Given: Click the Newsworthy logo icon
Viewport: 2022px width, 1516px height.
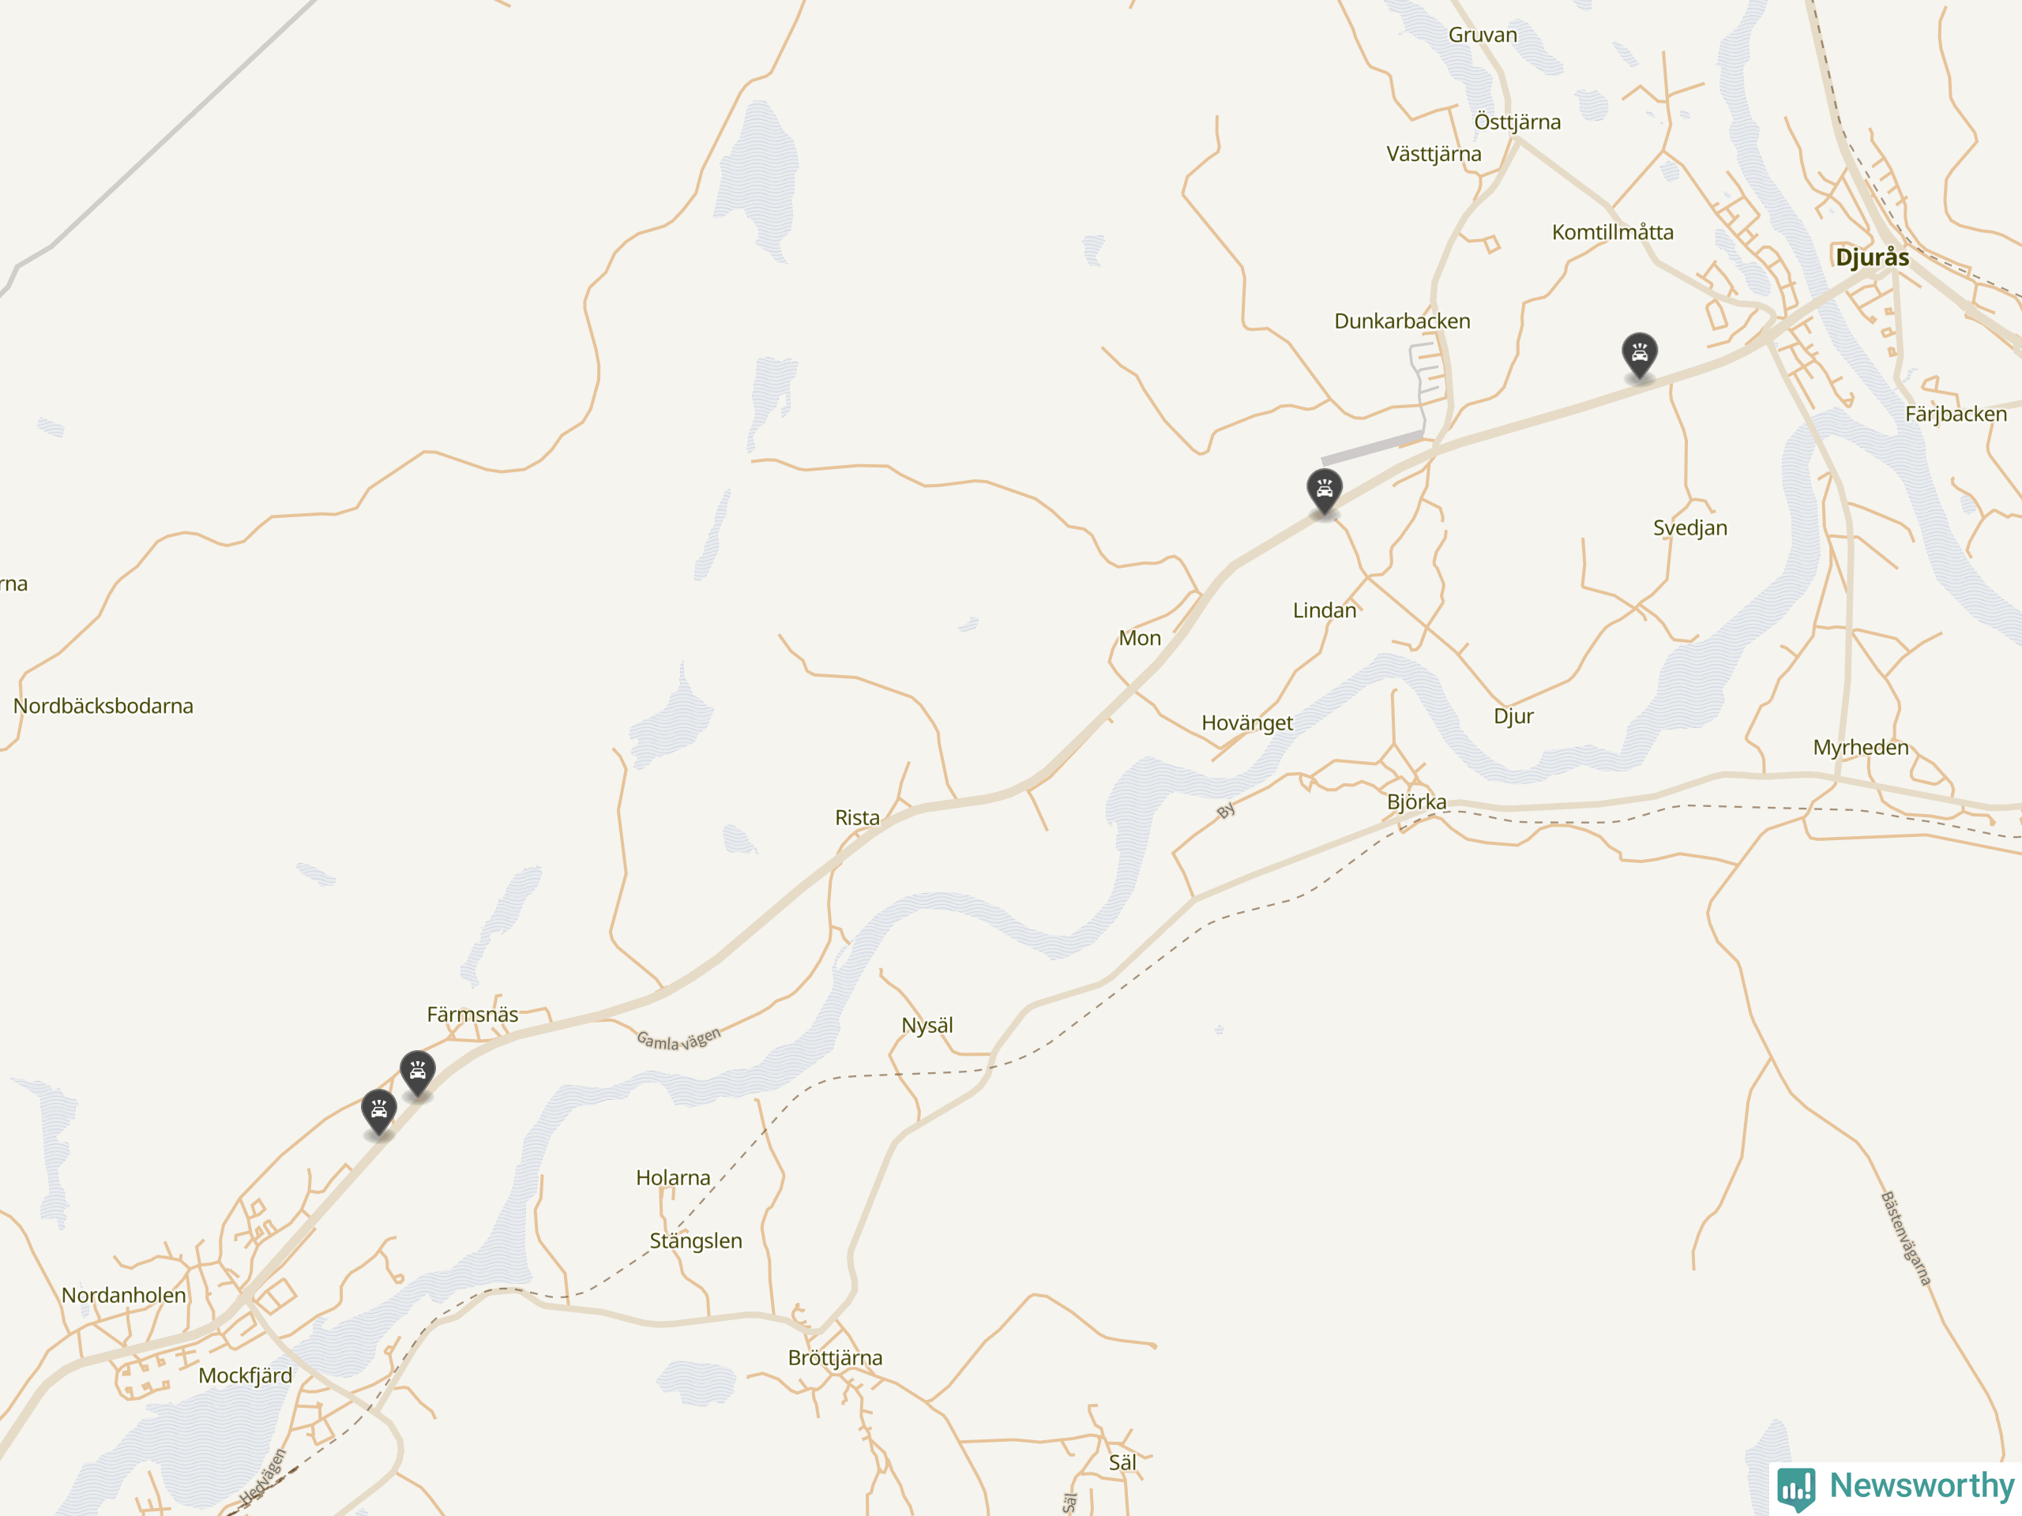Looking at the screenshot, I should click(x=1796, y=1489).
